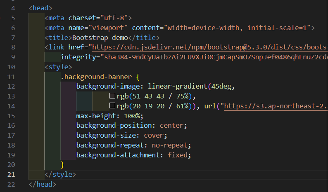Click the background-attachment property
Screen dimensions: 328x192
tap(118, 155)
